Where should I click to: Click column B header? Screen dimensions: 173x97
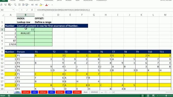25,15
